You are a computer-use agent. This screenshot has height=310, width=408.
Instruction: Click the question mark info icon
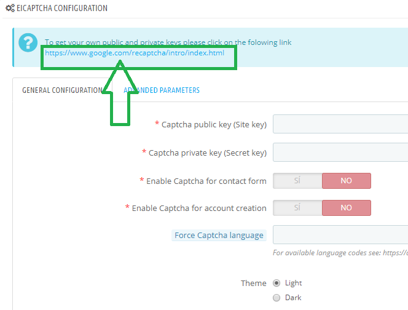tap(28, 42)
